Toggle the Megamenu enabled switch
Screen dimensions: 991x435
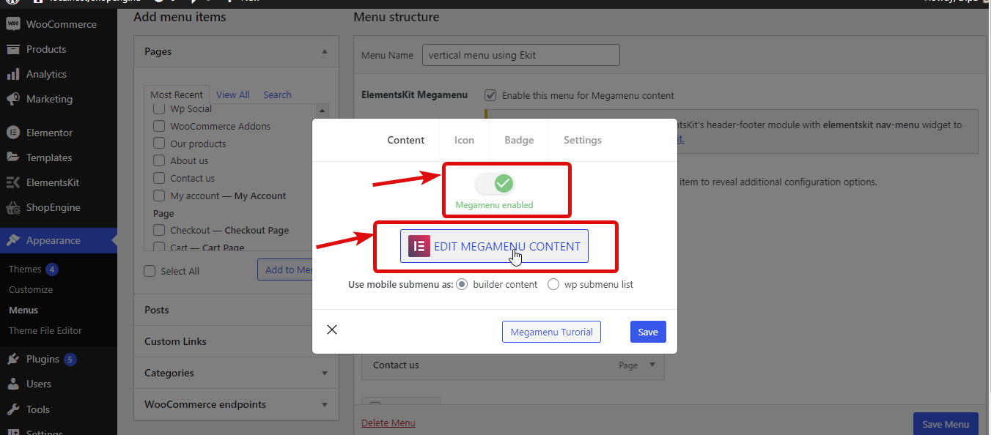pyautogui.click(x=495, y=183)
